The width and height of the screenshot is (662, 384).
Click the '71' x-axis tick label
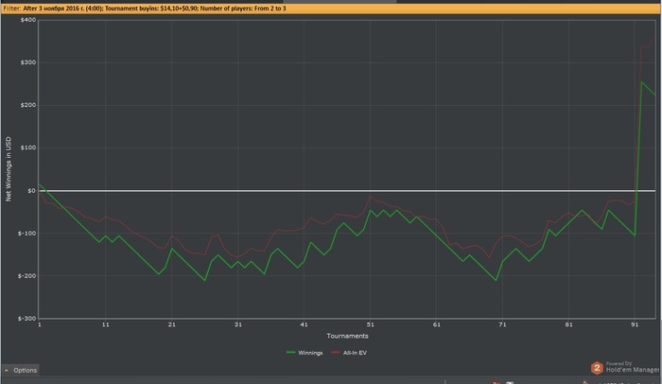click(502, 324)
